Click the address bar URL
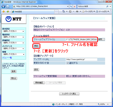113x107 pixels. point(32,6)
